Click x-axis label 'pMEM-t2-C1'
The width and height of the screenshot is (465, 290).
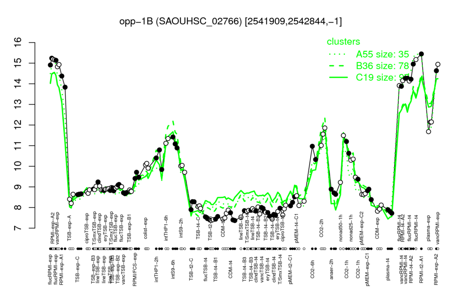pyautogui.click(x=291, y=269)
